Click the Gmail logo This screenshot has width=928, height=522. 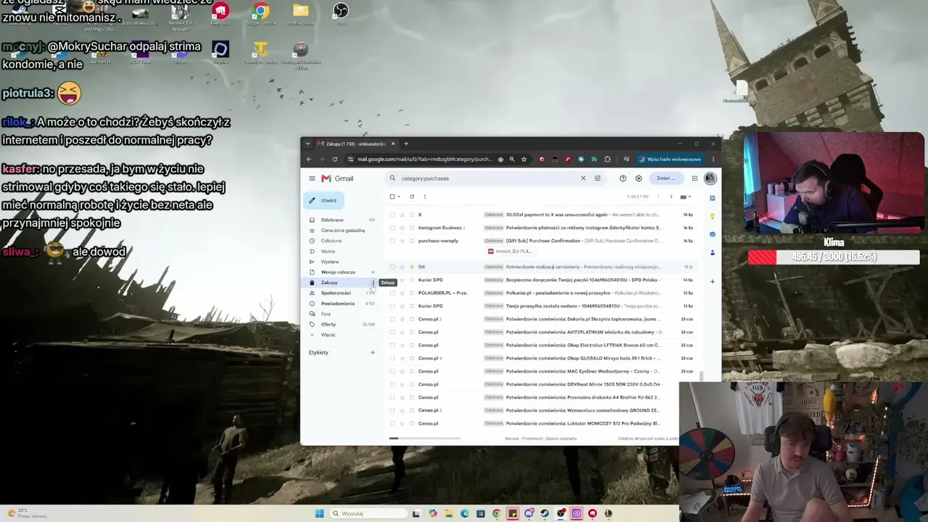pos(337,178)
